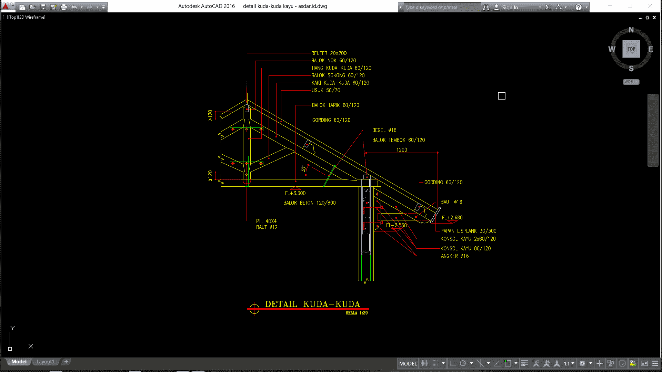Click the Redo arrow icon
The height and width of the screenshot is (372, 662).
(90, 7)
